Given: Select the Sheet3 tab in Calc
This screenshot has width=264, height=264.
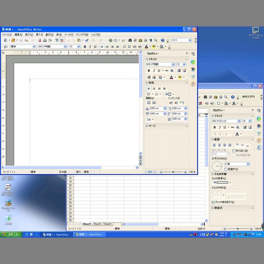Looking at the screenshot, I should tap(107, 224).
